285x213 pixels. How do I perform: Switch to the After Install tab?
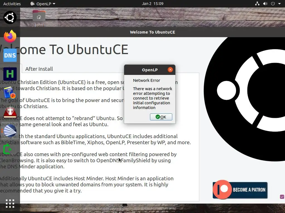click(39, 69)
